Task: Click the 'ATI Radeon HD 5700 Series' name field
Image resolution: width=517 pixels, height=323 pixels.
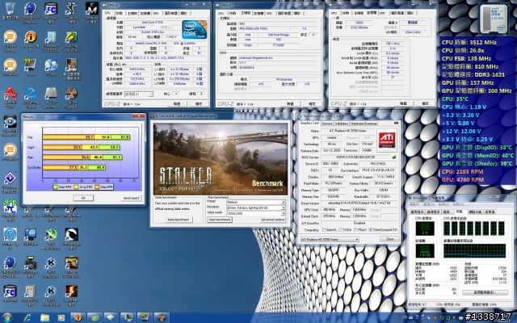Action: coord(348,131)
